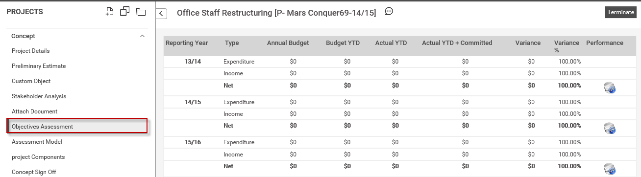The image size is (641, 177).
Task: Click the 15/16 Net performance database icon
Action: (610, 169)
